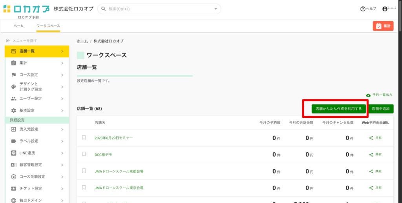The width and height of the screenshot is (402, 203).
Task: Open the search box dropdown arrow
Action: coord(216,9)
